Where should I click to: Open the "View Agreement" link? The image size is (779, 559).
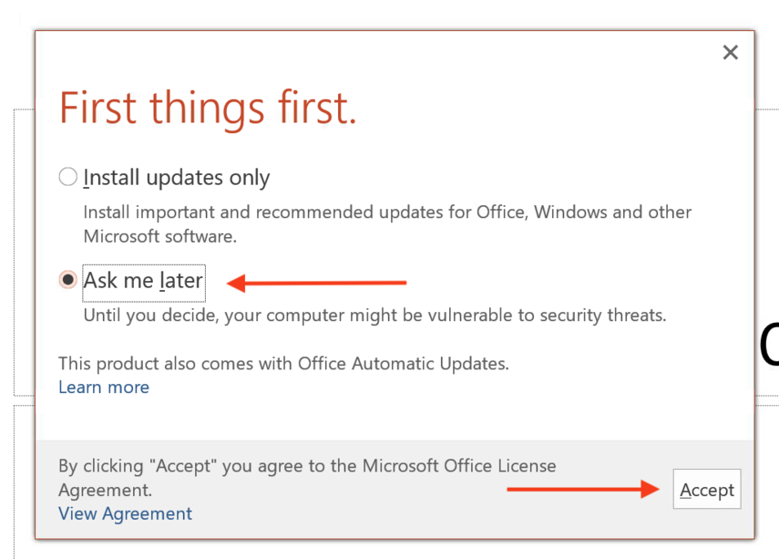(x=125, y=513)
